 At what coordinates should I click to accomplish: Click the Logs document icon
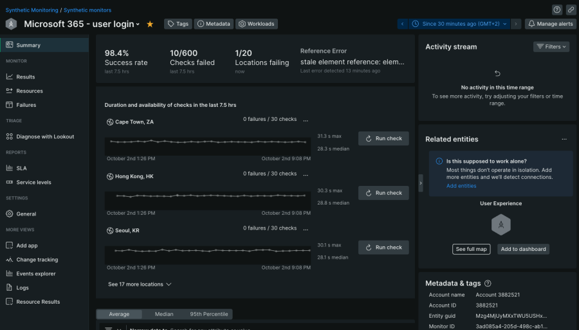click(x=10, y=288)
